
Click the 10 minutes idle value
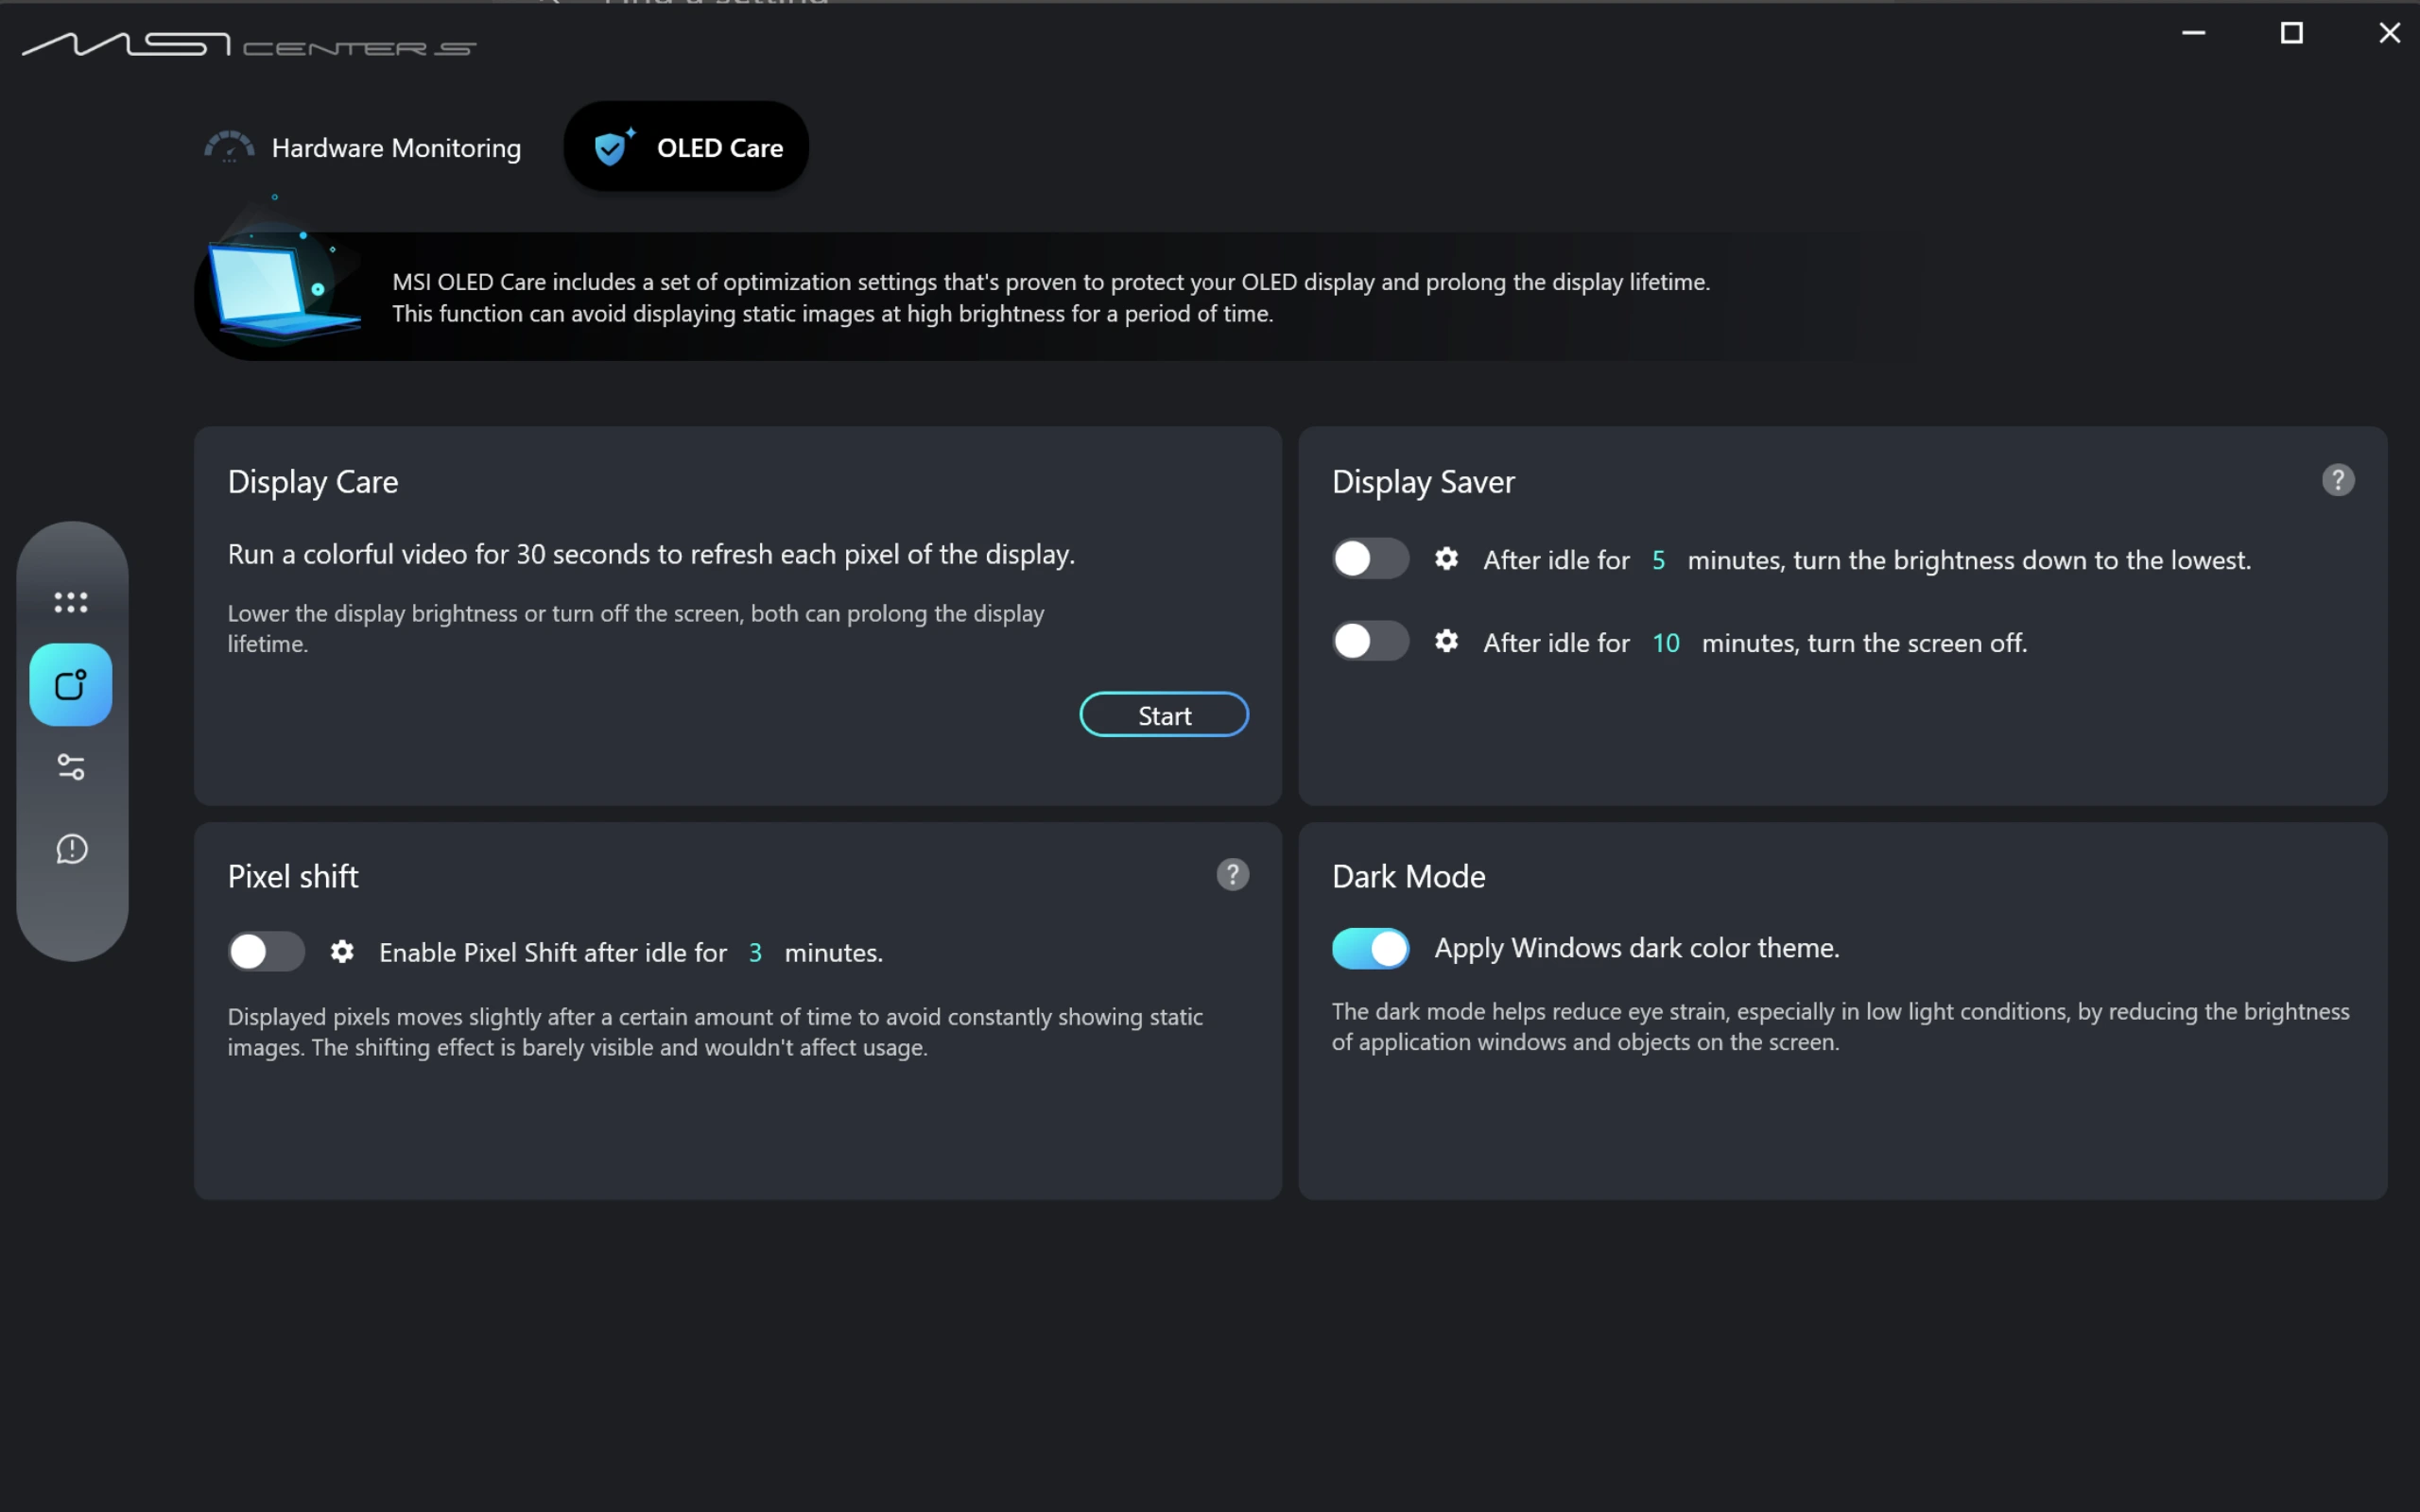(x=1666, y=643)
